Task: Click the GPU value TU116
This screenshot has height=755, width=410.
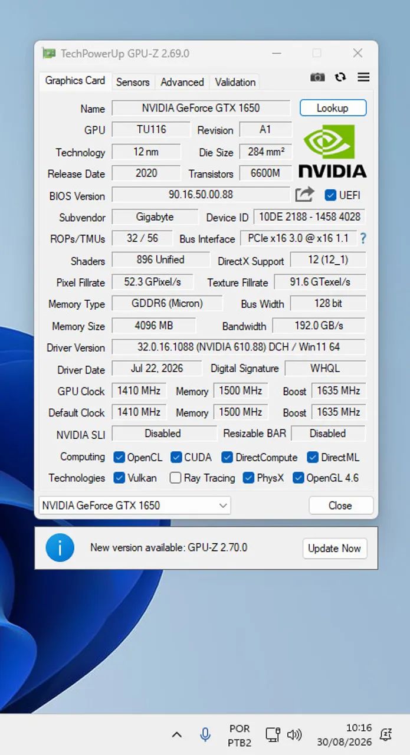Action: click(x=151, y=129)
